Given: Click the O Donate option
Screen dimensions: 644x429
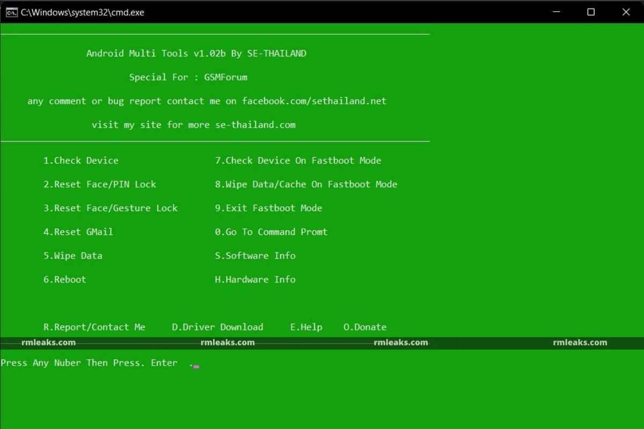Looking at the screenshot, I should [x=365, y=327].
